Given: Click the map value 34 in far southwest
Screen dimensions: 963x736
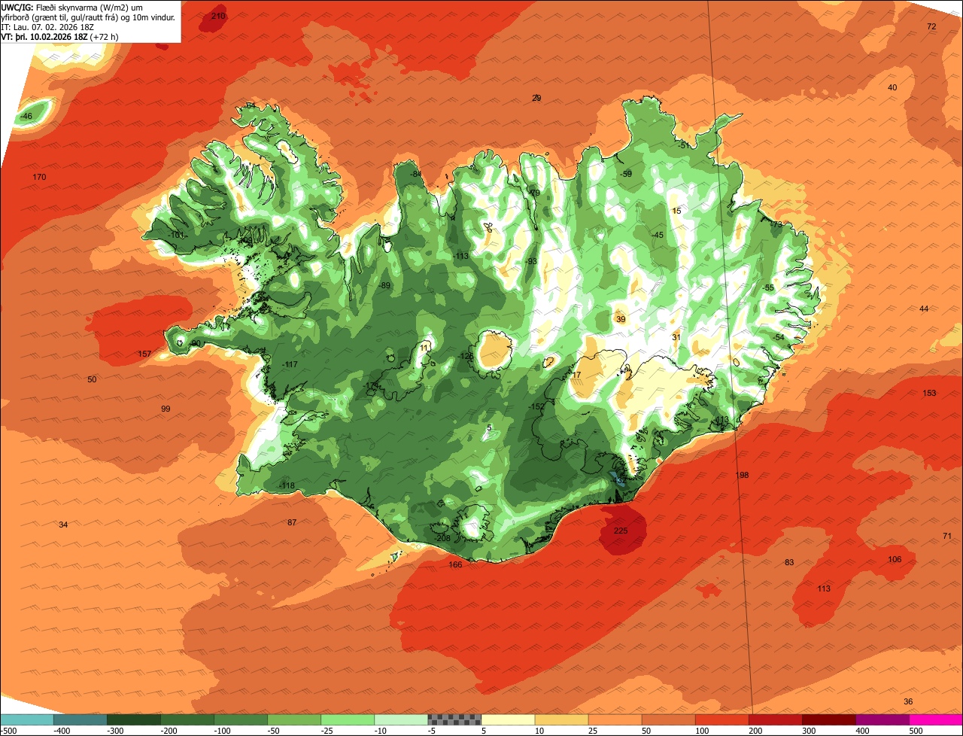Looking at the screenshot, I should tap(63, 525).
